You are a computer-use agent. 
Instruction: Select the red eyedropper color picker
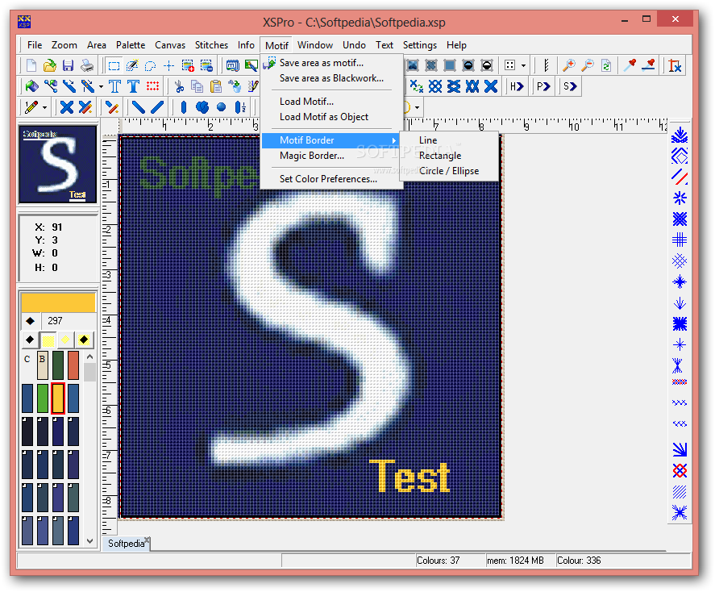[630, 65]
